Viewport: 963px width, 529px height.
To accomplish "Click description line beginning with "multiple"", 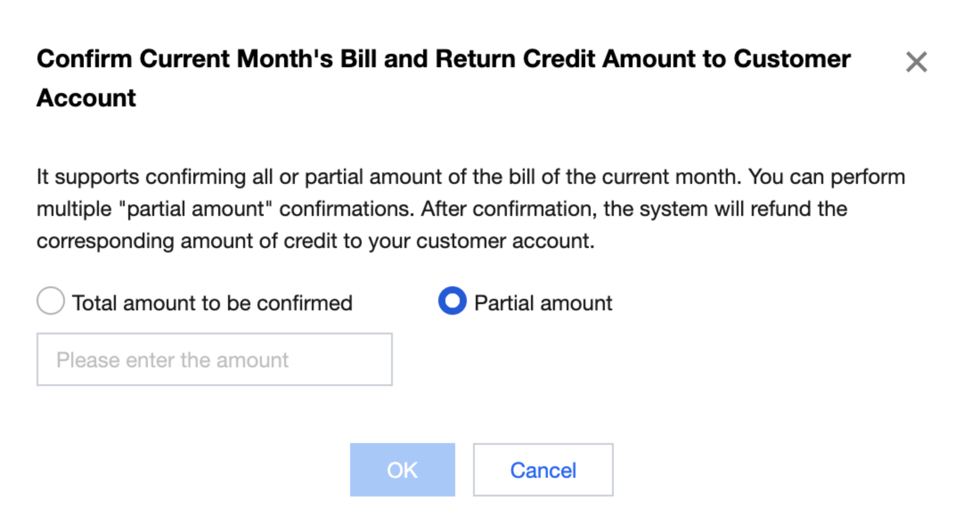I will pos(441,209).
